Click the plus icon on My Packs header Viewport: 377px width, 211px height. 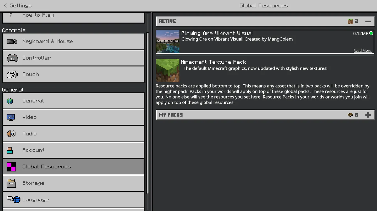coord(368,115)
